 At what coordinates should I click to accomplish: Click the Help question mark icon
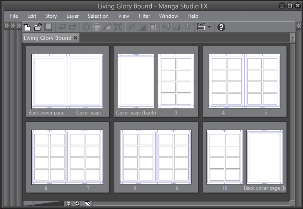(221, 27)
